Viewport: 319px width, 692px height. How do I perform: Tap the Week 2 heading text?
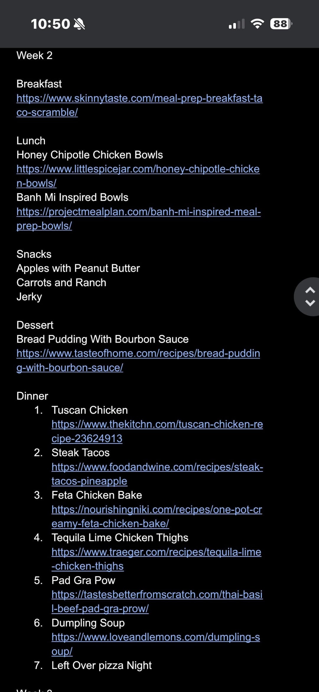coord(35,56)
